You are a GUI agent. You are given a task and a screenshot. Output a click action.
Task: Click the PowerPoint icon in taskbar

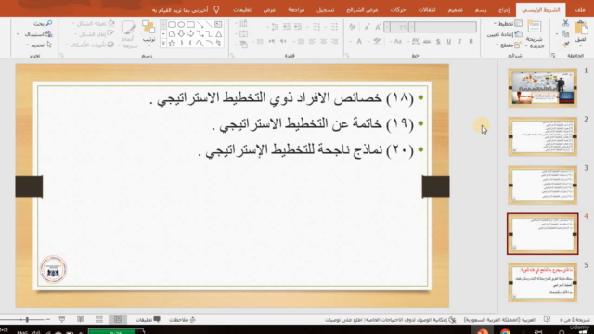pos(483,332)
